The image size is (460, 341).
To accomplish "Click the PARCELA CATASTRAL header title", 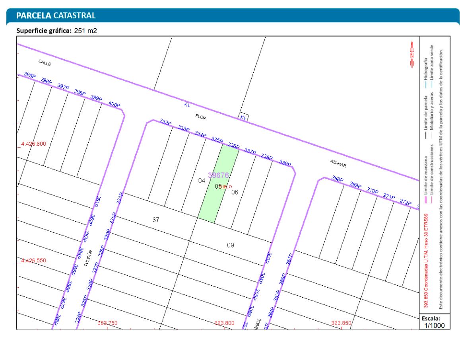I will (x=55, y=16).
